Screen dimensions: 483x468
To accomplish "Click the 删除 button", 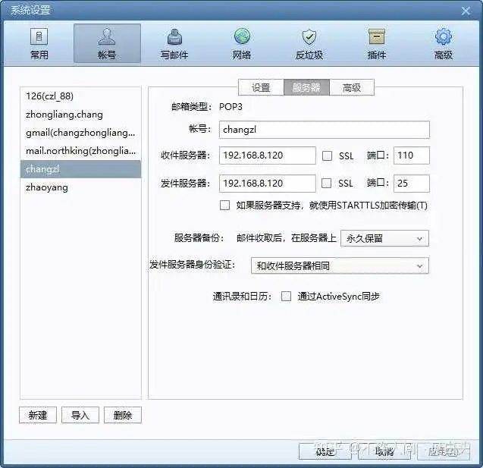I will coord(123,415).
